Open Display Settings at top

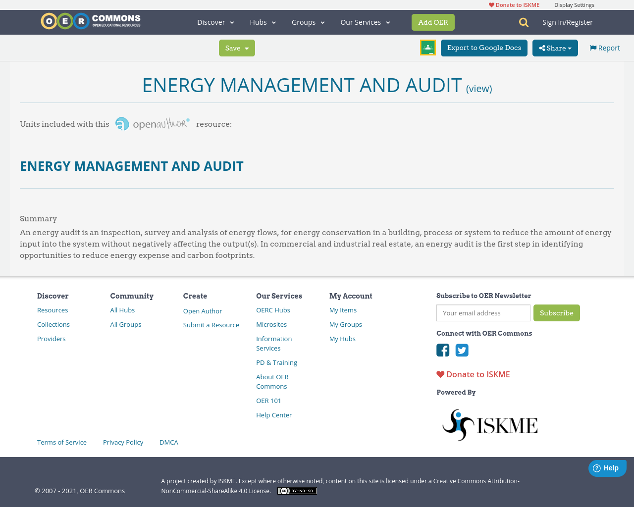pyautogui.click(x=574, y=4)
